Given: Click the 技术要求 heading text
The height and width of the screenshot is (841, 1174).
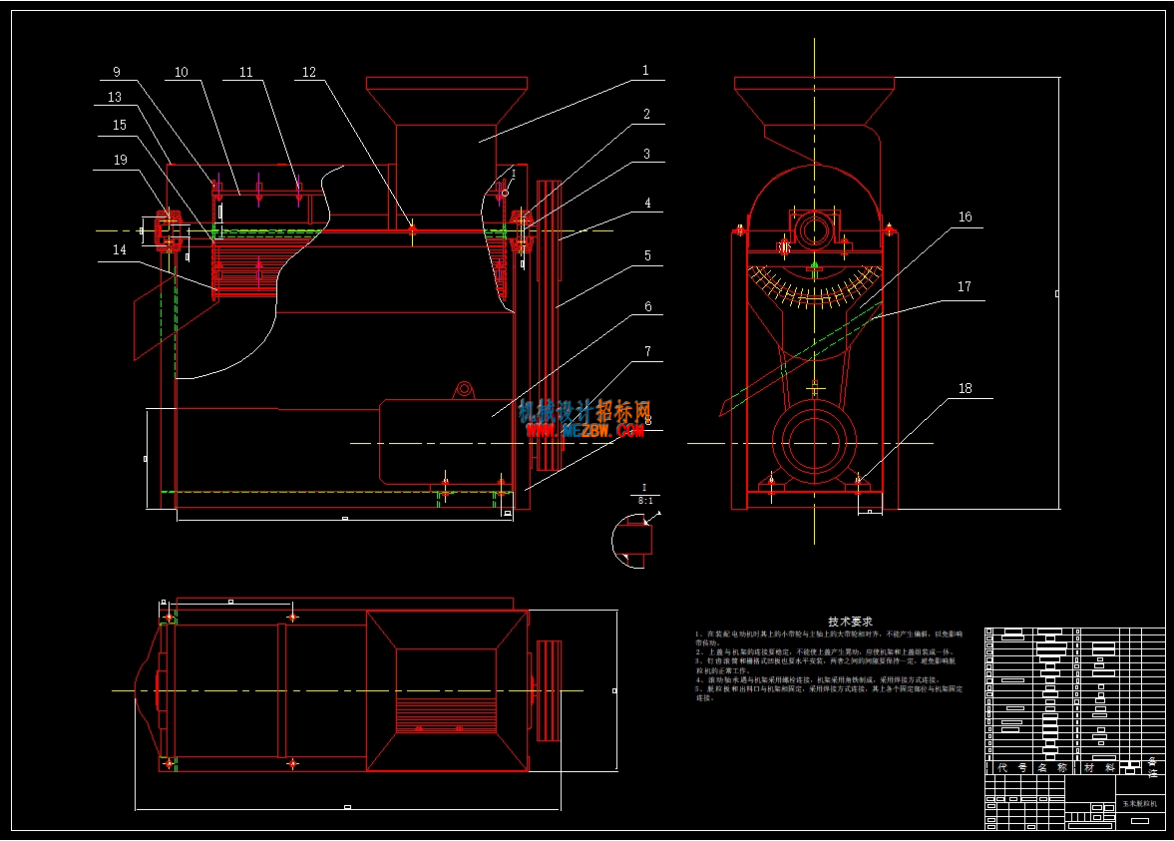Looking at the screenshot, I should [850, 622].
